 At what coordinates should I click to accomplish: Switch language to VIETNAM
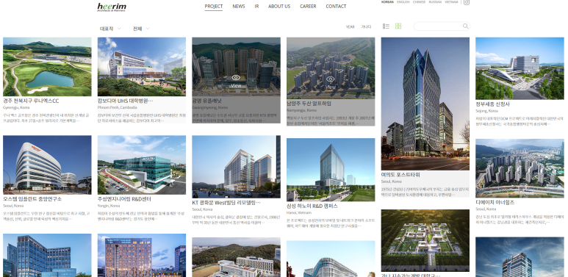click(451, 1)
